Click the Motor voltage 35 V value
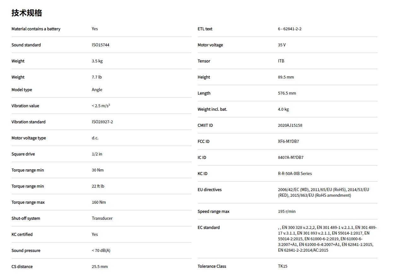The height and width of the screenshot is (274, 395). (x=282, y=45)
